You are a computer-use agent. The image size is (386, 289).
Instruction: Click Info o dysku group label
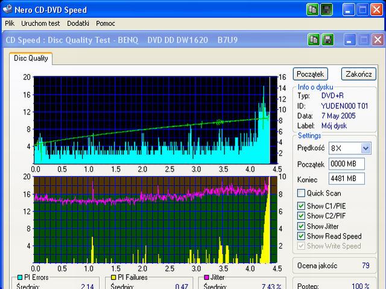point(315,87)
